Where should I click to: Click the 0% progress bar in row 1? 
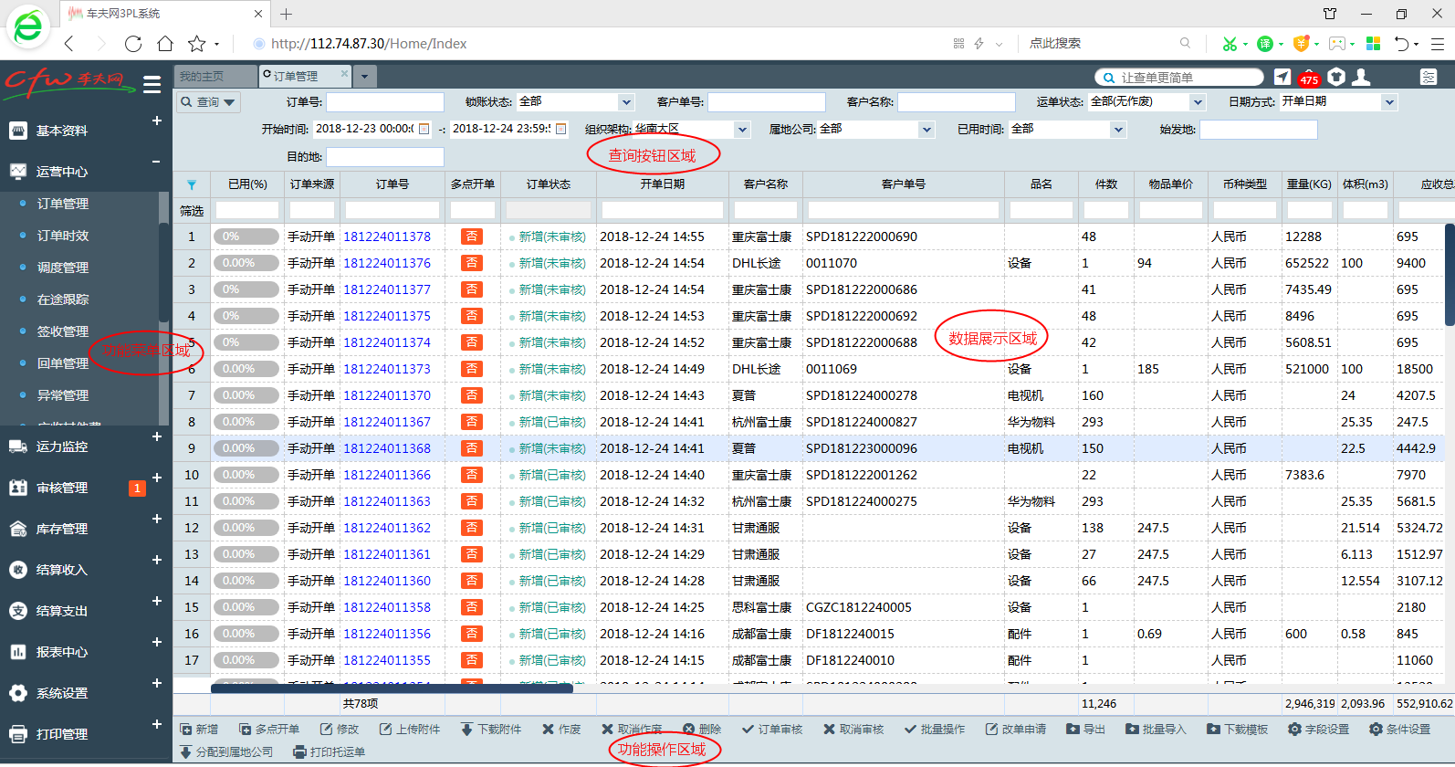click(x=246, y=236)
